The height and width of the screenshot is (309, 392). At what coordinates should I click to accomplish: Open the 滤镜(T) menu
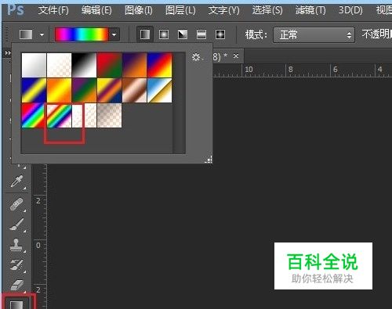point(310,10)
